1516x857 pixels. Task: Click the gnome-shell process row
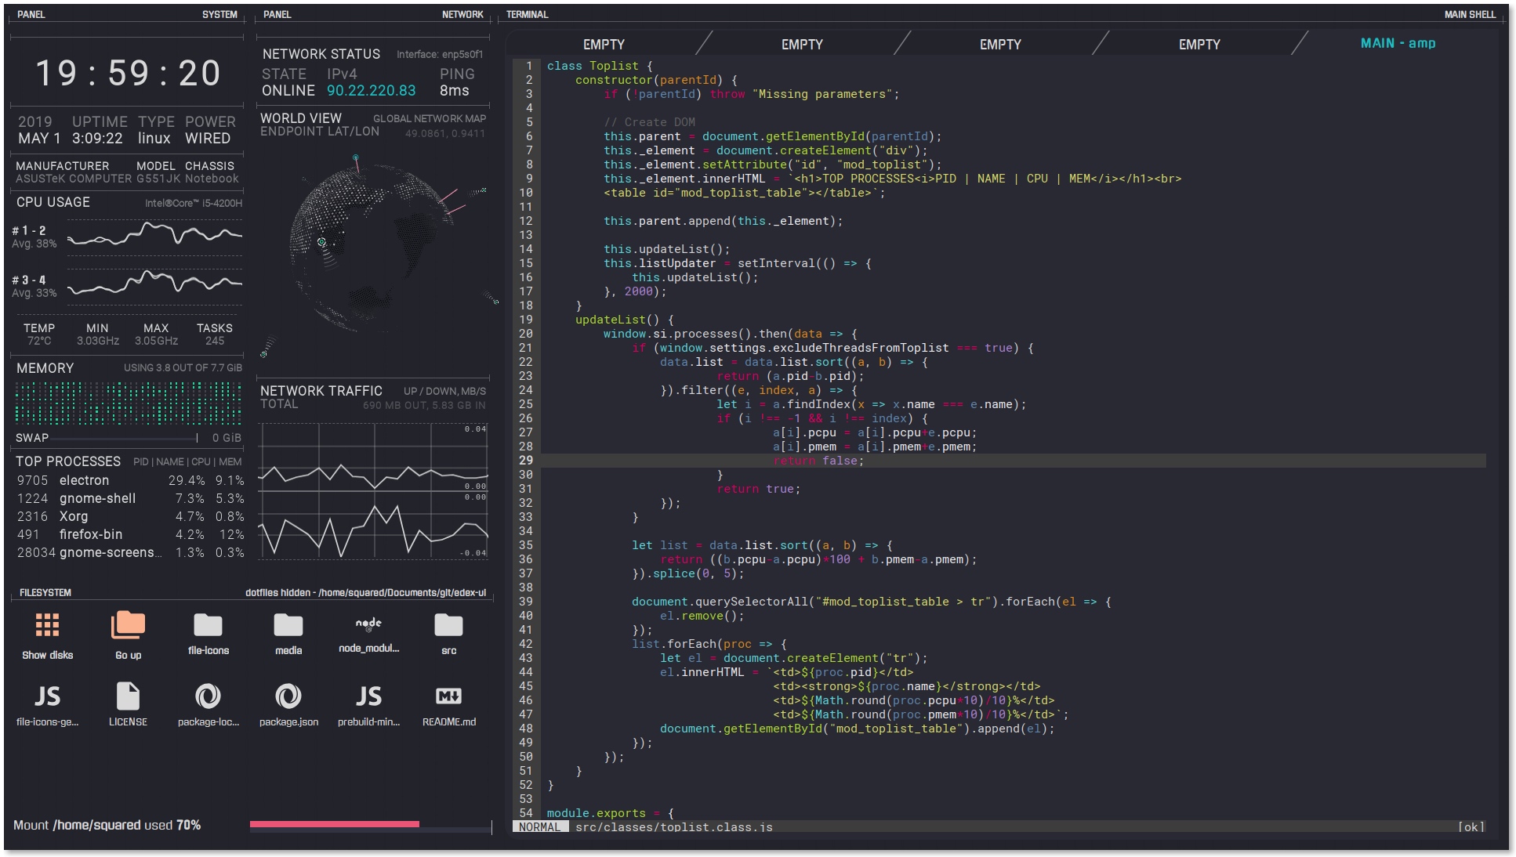(130, 498)
